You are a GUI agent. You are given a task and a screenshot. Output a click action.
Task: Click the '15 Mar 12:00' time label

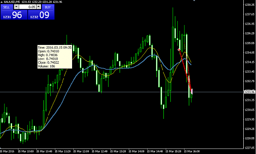tap(81, 152)
